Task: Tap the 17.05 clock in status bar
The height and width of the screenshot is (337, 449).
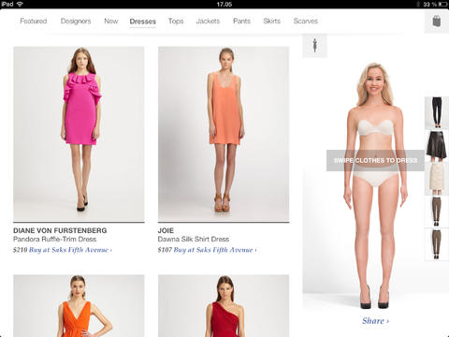Action: pyautogui.click(x=224, y=4)
